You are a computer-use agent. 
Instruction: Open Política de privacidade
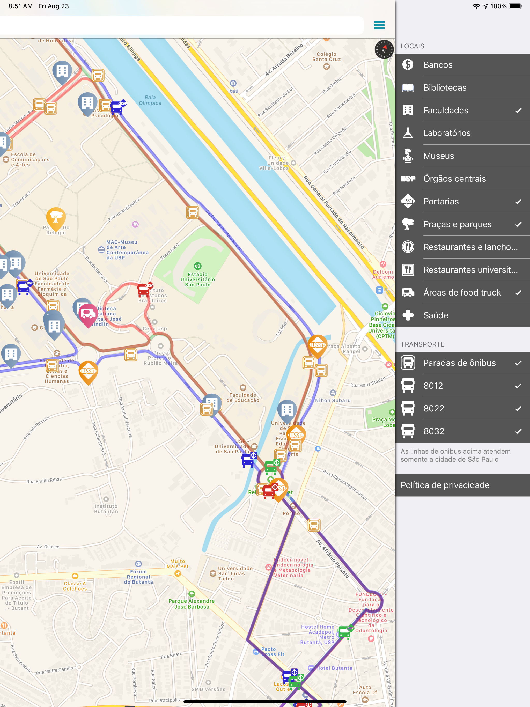(462, 485)
